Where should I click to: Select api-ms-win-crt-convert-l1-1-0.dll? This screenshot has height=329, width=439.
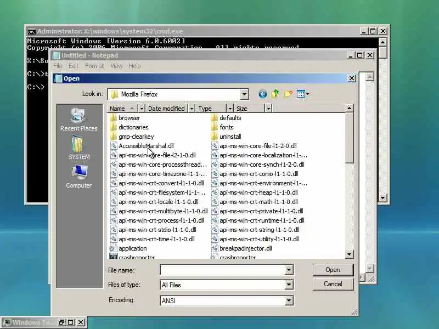point(157,183)
